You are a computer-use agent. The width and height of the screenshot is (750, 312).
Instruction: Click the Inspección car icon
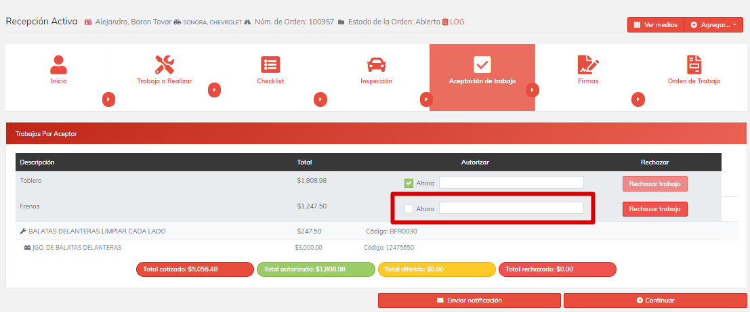376,64
